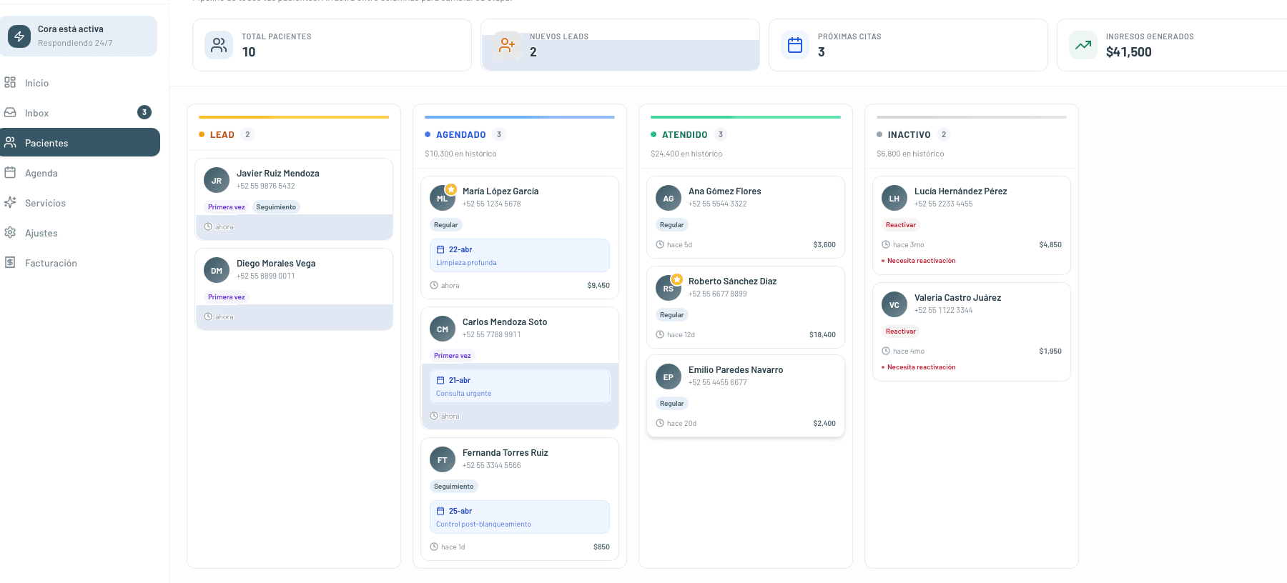Click the RS avatar with star badge
Image resolution: width=1287 pixels, height=583 pixels.
click(x=669, y=289)
